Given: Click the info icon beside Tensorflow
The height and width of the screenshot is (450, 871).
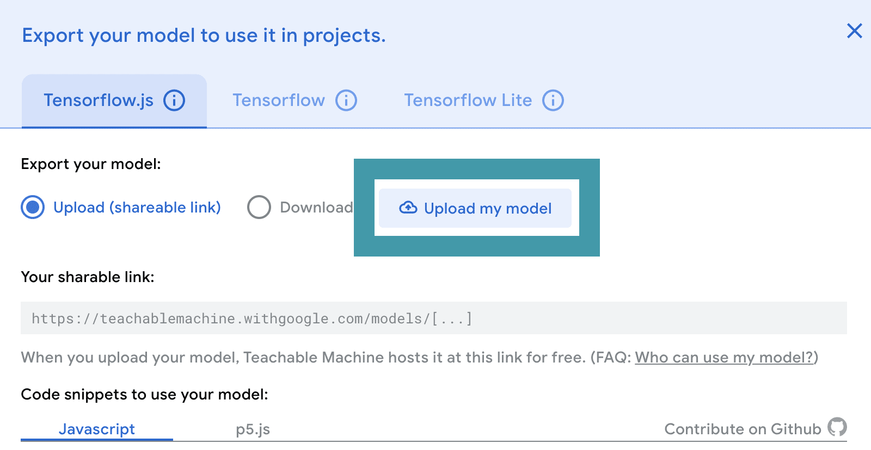Looking at the screenshot, I should point(346,101).
